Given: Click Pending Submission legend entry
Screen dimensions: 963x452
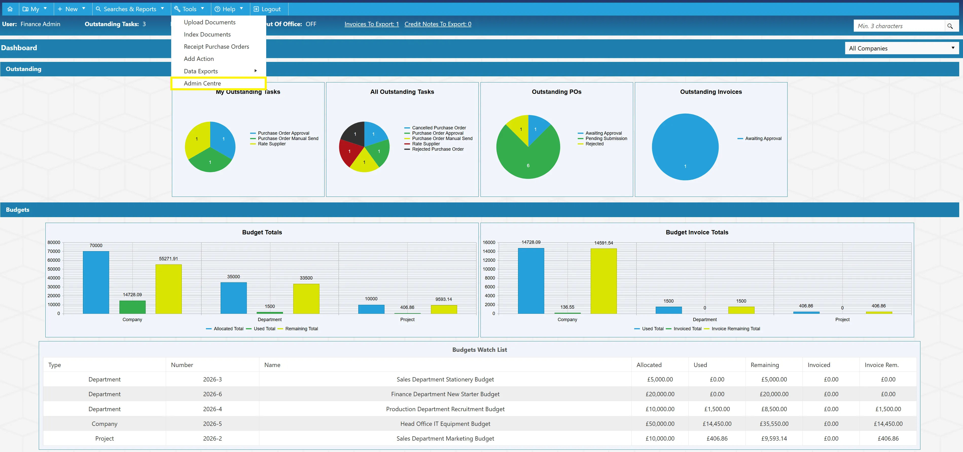Looking at the screenshot, I should pos(602,139).
